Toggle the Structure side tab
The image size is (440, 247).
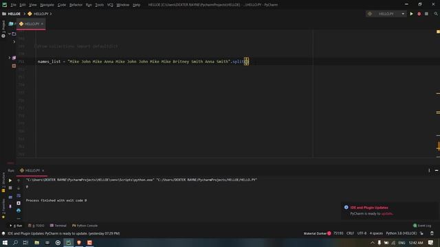coord(3,182)
